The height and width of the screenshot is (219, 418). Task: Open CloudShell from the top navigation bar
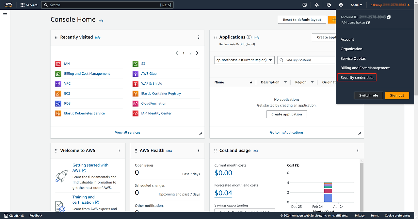click(x=304, y=5)
